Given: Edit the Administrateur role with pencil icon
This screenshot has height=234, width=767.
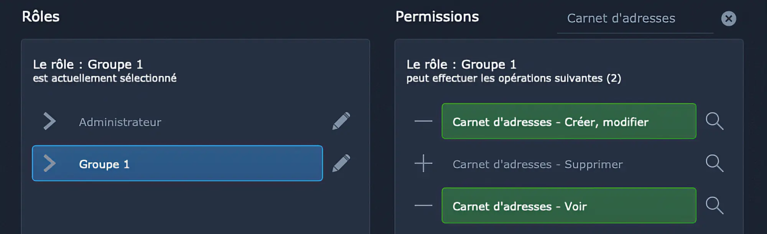Looking at the screenshot, I should [x=341, y=121].
